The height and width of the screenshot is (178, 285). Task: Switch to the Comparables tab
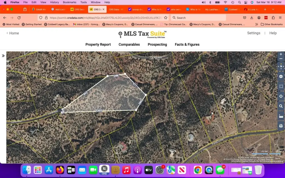(129, 44)
